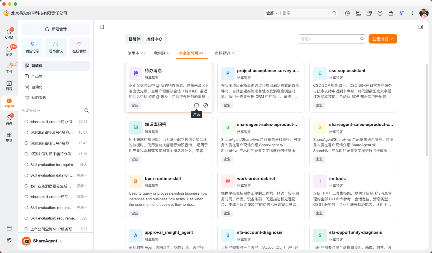Click the global 搜索 input field
The width and height of the screenshot is (432, 253).
[306, 13]
